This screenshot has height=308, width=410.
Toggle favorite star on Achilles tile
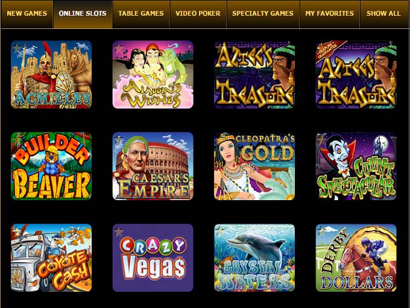[17, 48]
